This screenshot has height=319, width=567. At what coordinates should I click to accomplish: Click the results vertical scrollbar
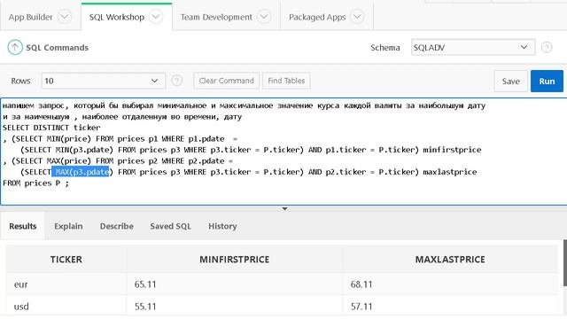coord(565,263)
